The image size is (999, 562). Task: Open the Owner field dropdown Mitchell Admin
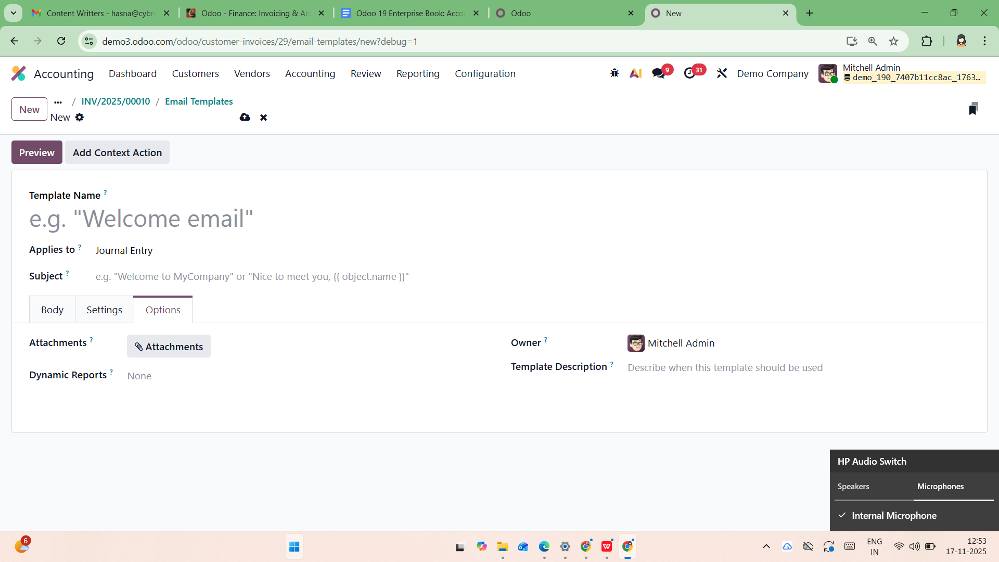[x=681, y=343]
